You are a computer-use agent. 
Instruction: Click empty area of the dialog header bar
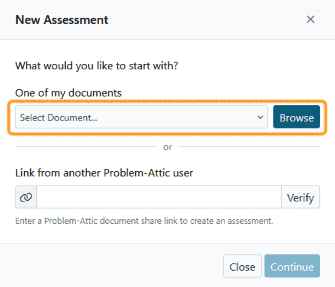(204, 20)
